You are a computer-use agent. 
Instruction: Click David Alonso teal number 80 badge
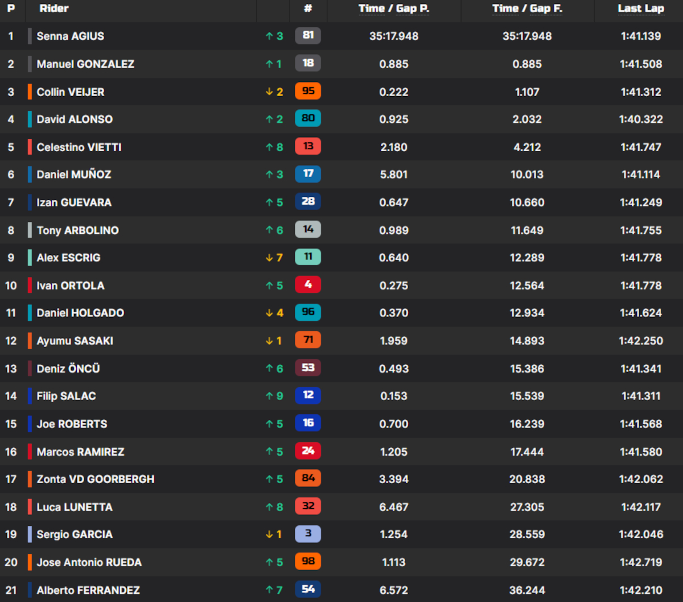pos(308,119)
